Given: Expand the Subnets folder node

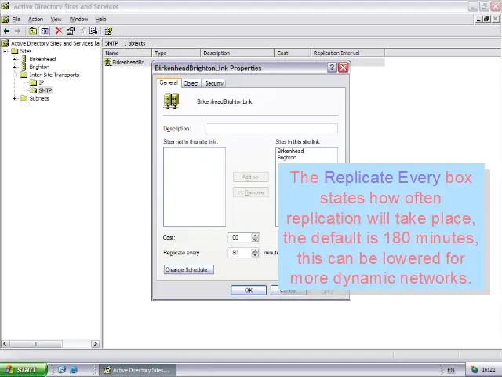Looking at the screenshot, I should [15, 98].
